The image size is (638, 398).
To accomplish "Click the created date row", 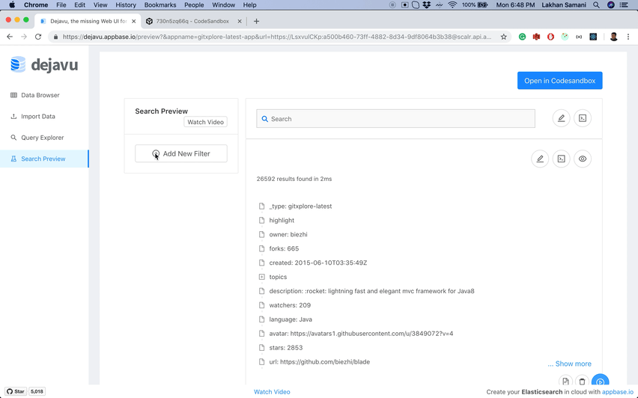I will click(x=318, y=263).
